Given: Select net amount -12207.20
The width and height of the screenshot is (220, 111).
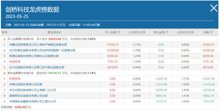Looking at the screenshot, I should click(208, 79).
